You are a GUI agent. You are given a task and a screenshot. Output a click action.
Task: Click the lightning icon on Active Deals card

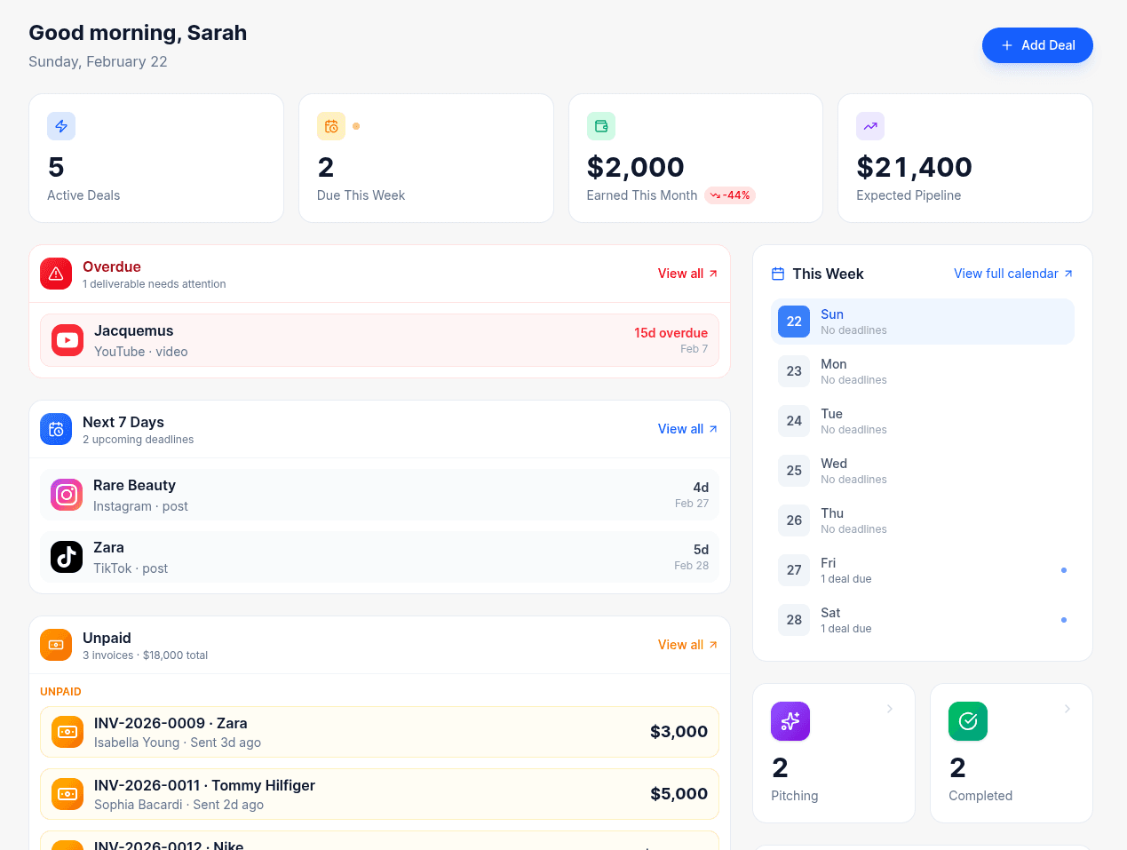(x=61, y=126)
